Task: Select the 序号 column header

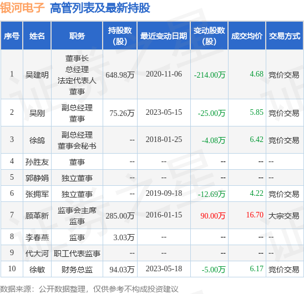Action: (12, 36)
